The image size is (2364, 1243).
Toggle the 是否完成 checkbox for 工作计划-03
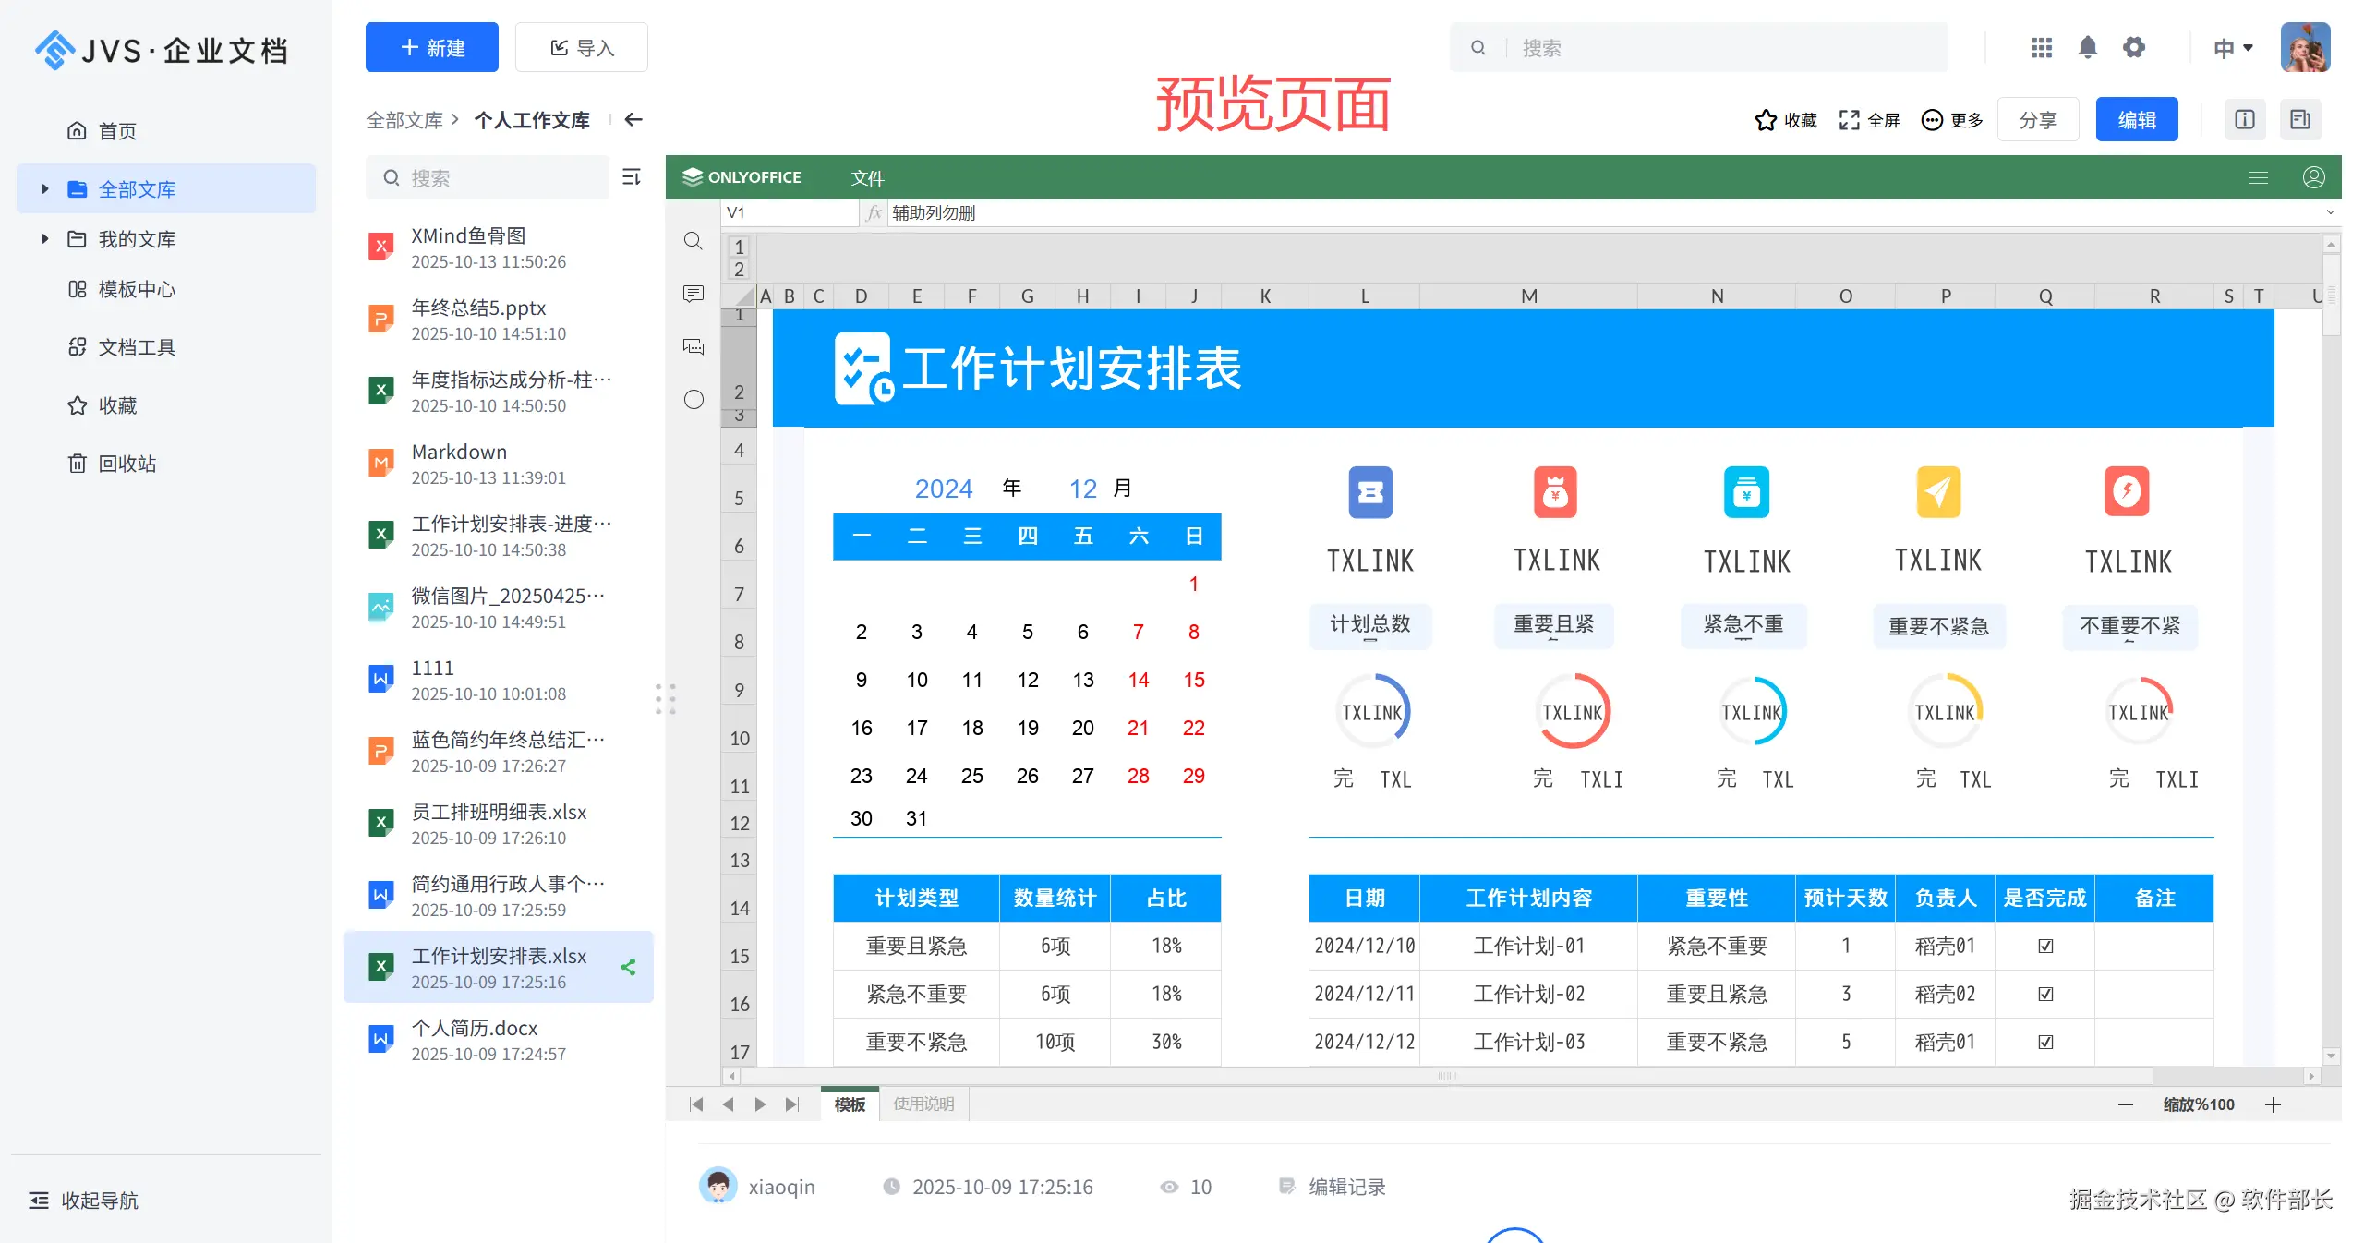[x=2045, y=1042]
